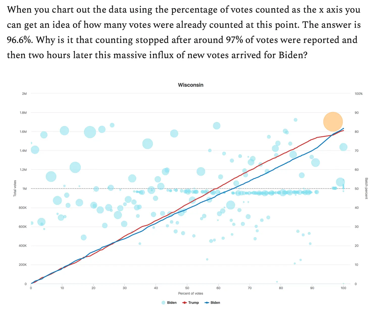Click the "Total votes" vertical axis title
Screen dimensions: 392x313
pyautogui.click(x=15, y=188)
